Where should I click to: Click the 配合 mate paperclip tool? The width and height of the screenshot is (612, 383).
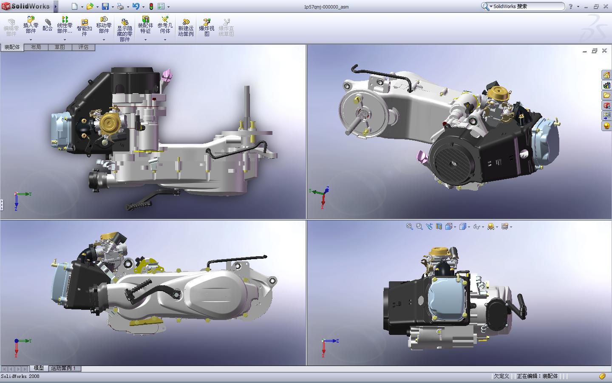click(48, 25)
